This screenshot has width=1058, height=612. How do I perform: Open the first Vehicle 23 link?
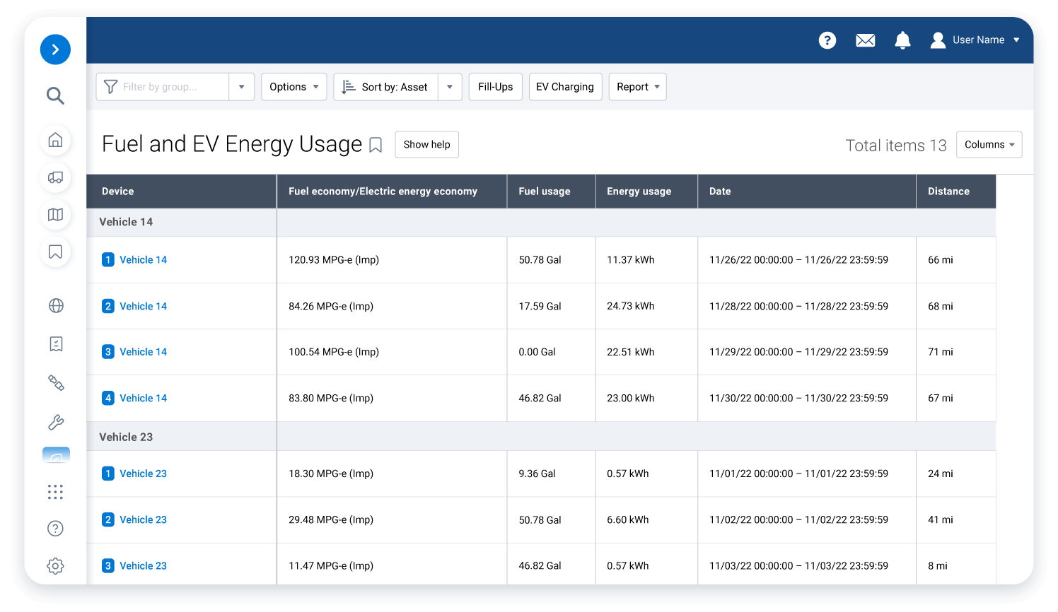click(143, 473)
